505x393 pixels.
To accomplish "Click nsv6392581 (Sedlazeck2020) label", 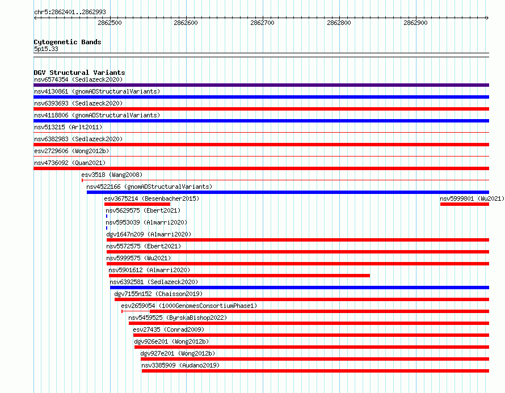I will coord(154,282).
